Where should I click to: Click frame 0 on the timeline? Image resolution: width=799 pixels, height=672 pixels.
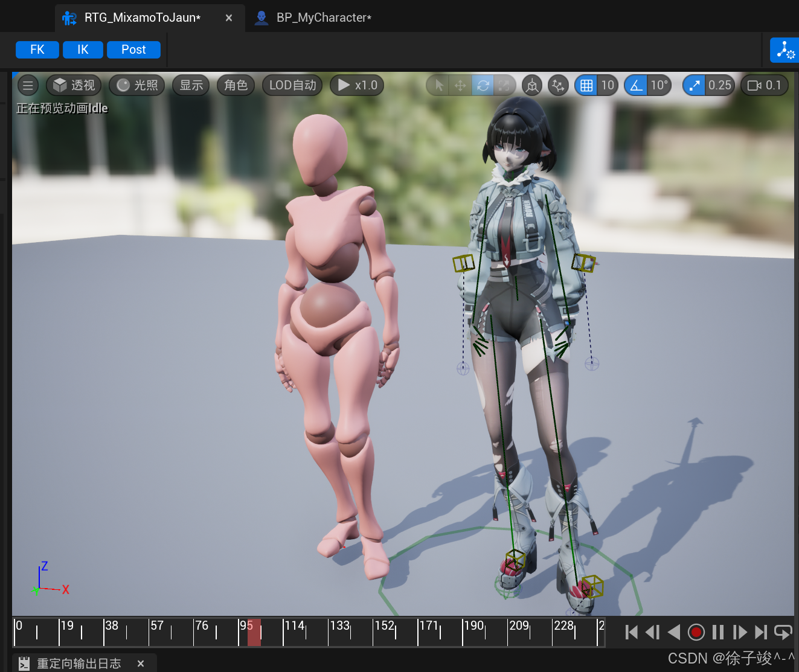[x=19, y=626]
